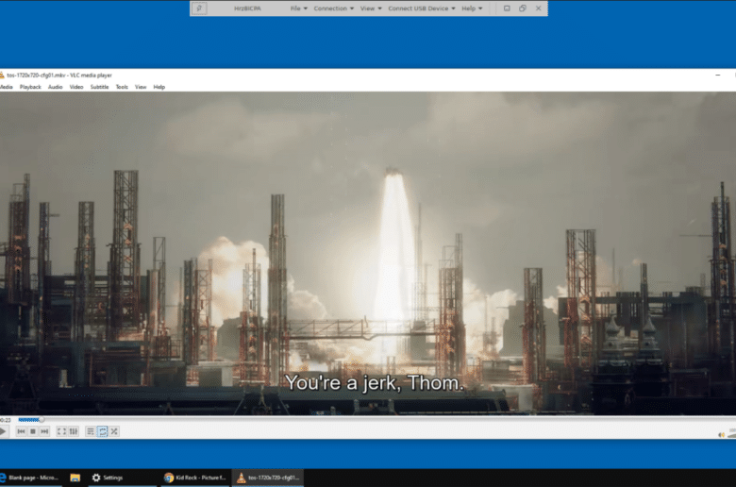Open the Audio menu

tap(56, 87)
